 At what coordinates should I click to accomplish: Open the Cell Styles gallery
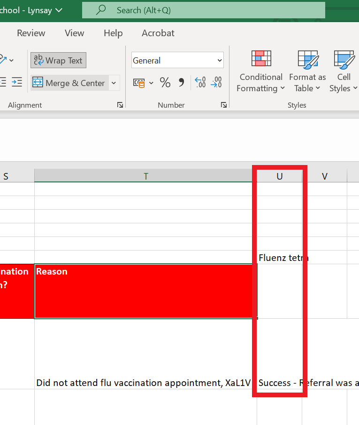point(344,71)
